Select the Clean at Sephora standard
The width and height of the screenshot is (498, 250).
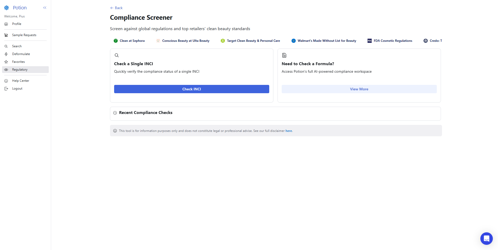point(129,41)
